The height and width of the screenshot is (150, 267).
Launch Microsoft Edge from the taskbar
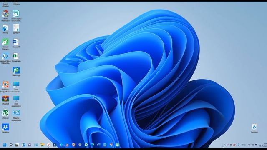point(93,145)
